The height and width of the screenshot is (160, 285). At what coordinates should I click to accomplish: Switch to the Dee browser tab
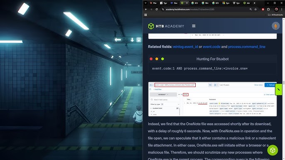[x=174, y=3]
